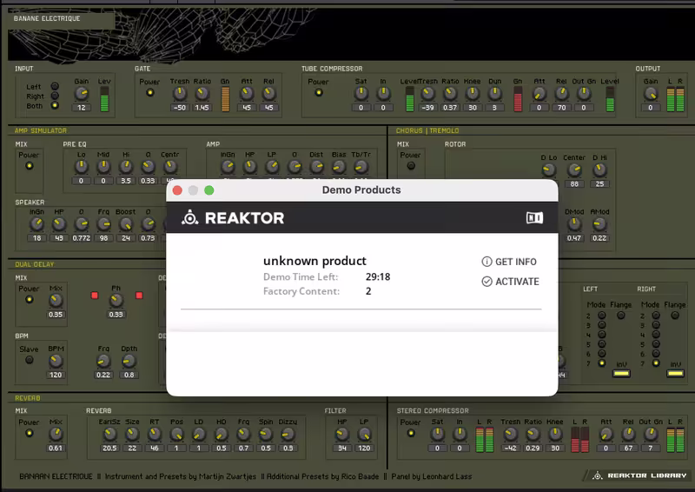Click the Chorus AMod knob
Viewport: 695px width, 492px height.
pos(599,224)
